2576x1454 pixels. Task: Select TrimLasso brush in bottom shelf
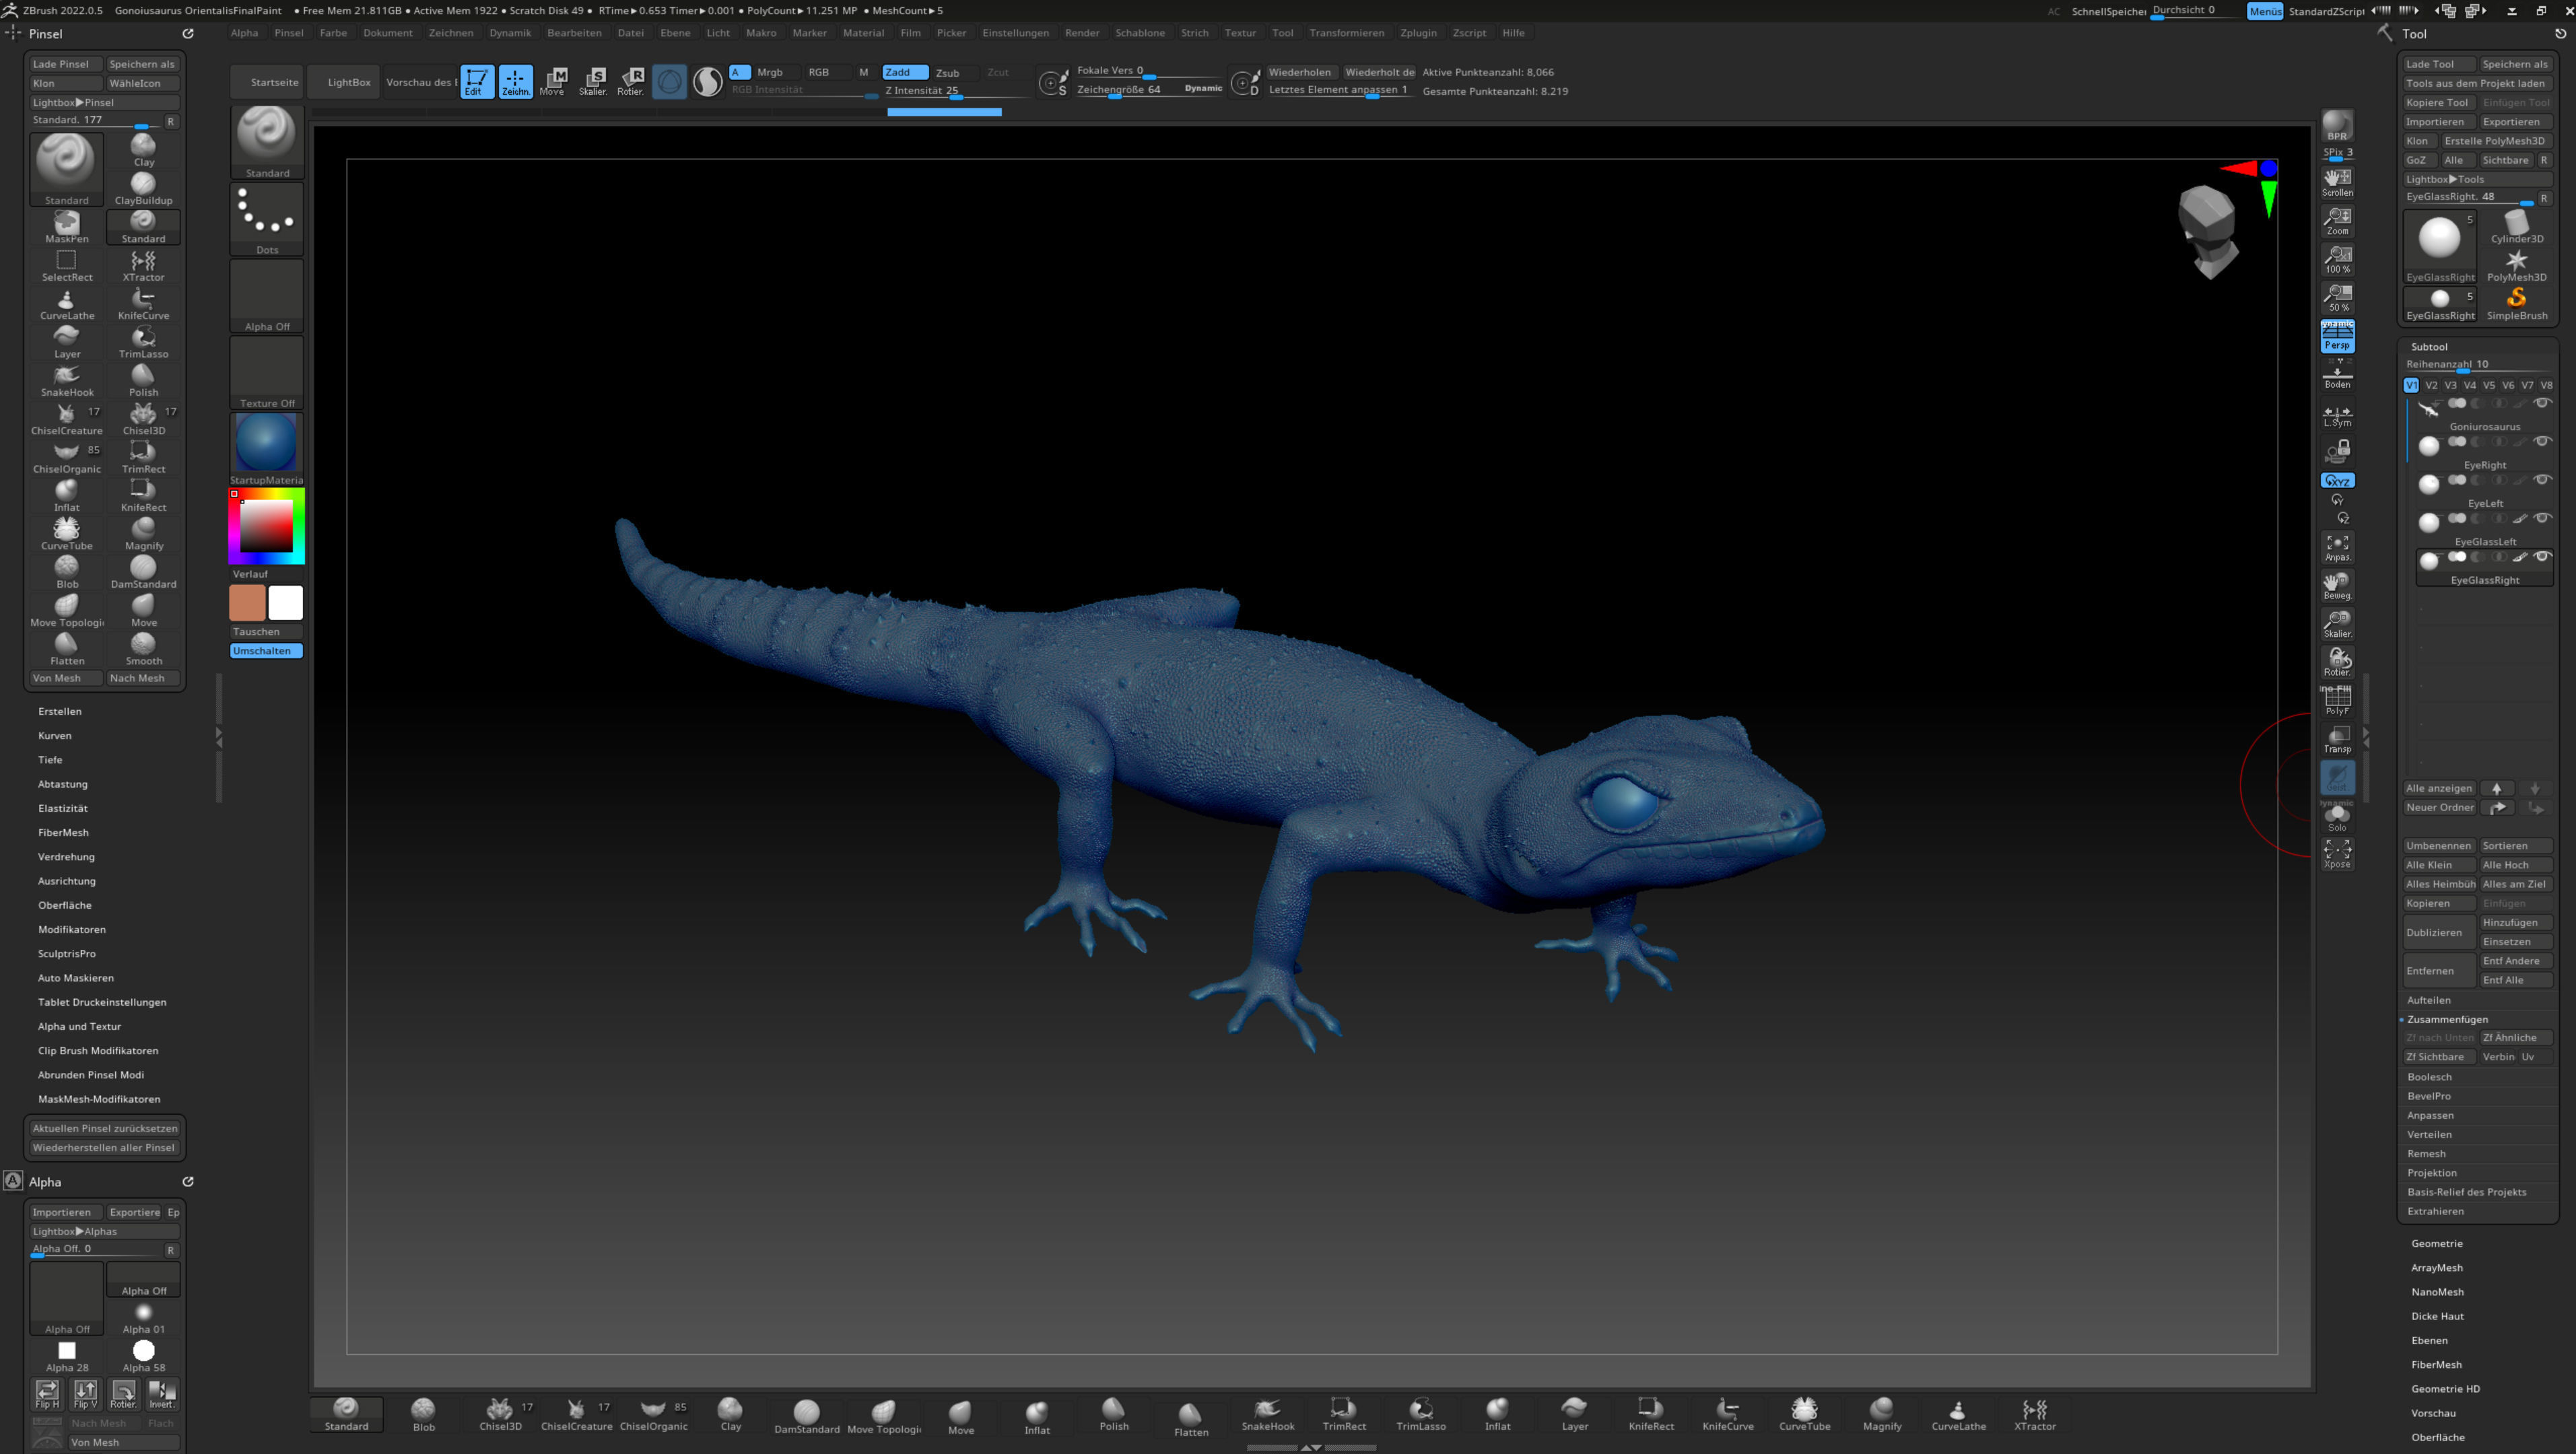[1421, 1415]
